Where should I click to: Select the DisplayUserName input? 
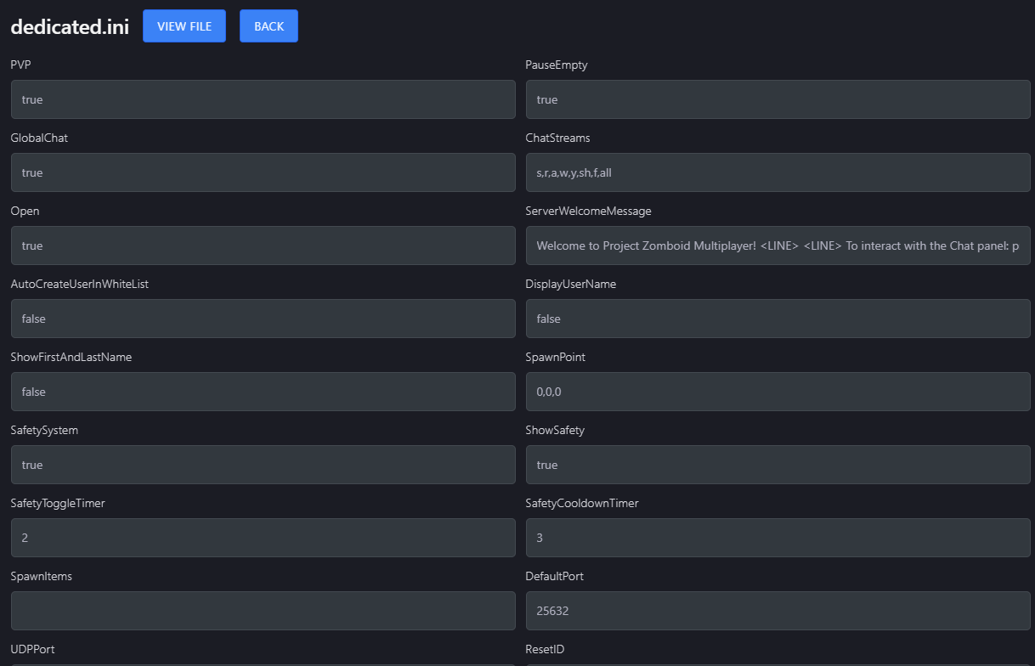(x=778, y=319)
